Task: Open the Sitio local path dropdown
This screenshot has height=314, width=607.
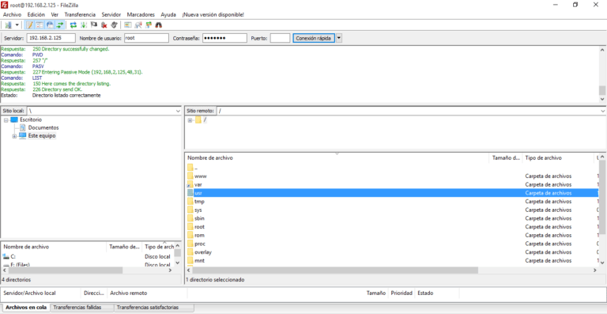Action: click(x=178, y=111)
